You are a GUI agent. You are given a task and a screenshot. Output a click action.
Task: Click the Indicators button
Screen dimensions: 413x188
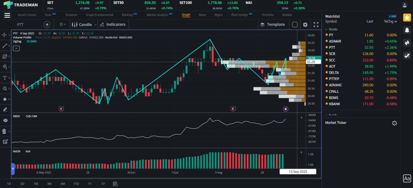point(113,25)
